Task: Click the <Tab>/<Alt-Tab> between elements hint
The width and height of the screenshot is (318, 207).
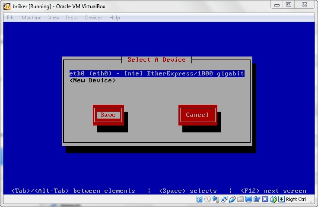Action: coord(73,191)
